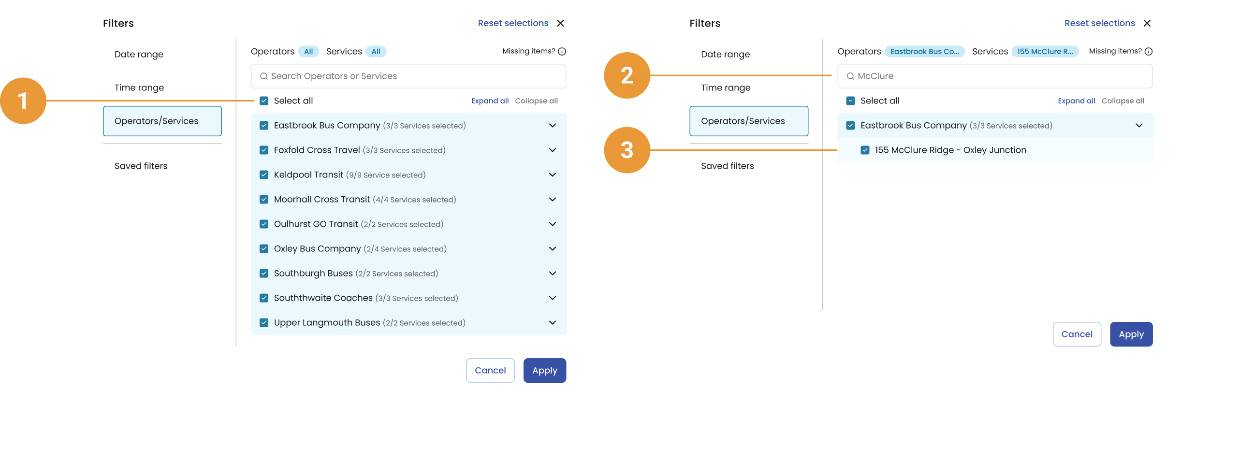This screenshot has height=465, width=1253.
Task: Toggle the 155 McClure Ridge - Oxley Junction checkbox
Action: [865, 150]
